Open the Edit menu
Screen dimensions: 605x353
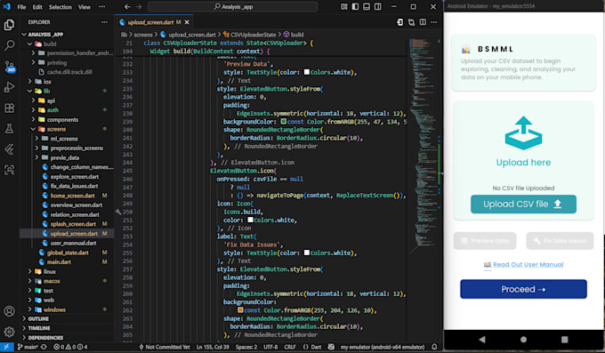point(37,7)
